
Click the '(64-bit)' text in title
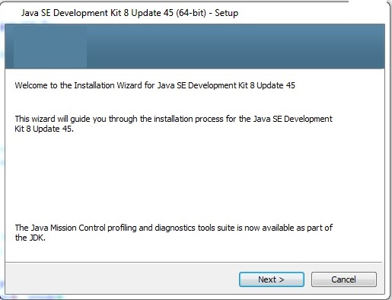point(191,13)
